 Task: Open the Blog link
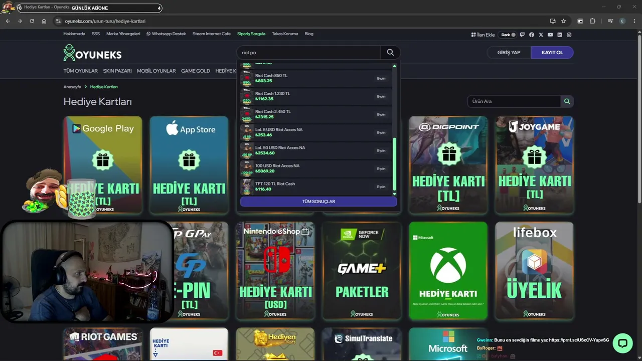309,34
